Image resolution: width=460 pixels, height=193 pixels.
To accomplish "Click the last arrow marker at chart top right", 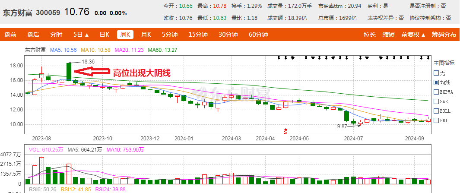I will pos(428,57).
